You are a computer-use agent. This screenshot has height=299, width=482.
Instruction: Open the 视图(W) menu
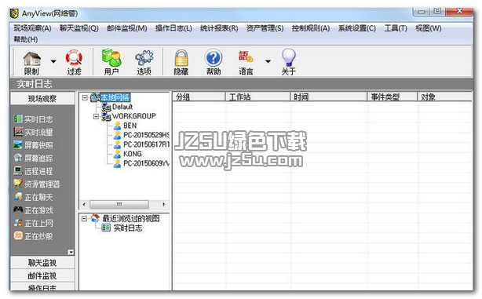pyautogui.click(x=429, y=28)
